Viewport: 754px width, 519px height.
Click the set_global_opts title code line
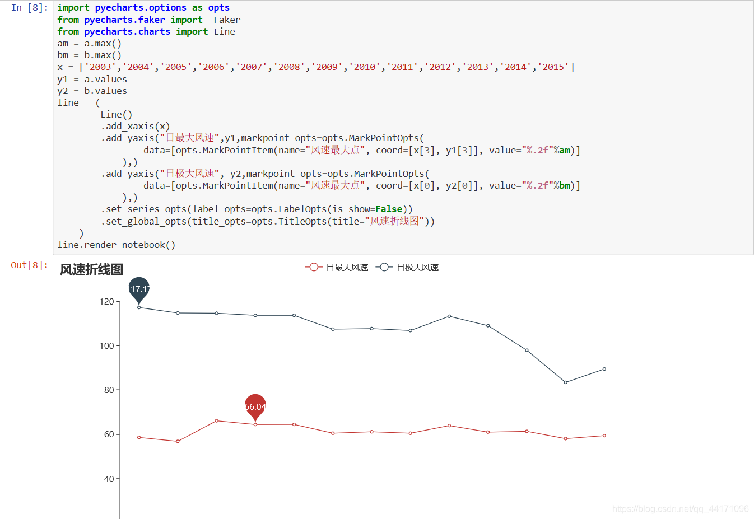tap(268, 221)
